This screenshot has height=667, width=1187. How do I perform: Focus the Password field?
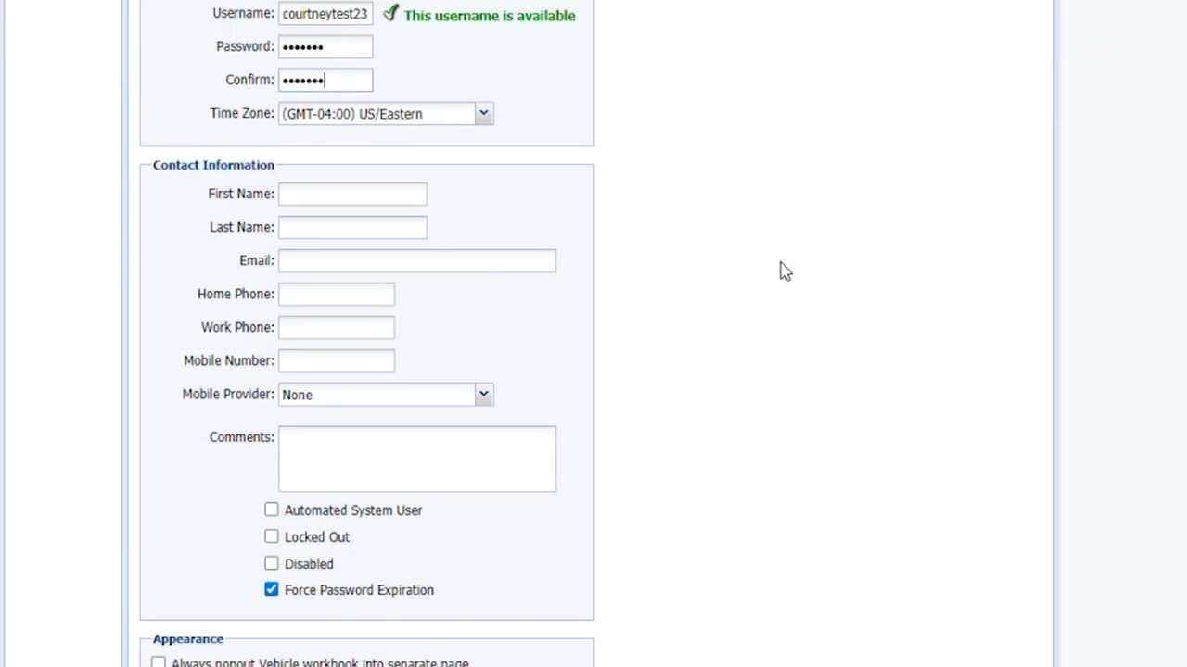(325, 46)
